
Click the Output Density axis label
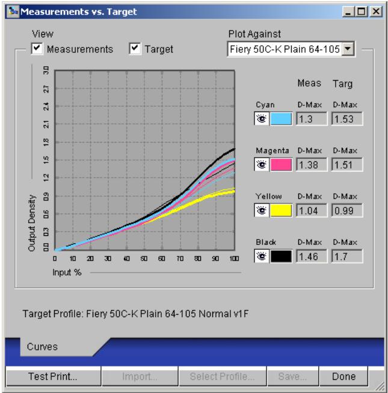[32, 223]
